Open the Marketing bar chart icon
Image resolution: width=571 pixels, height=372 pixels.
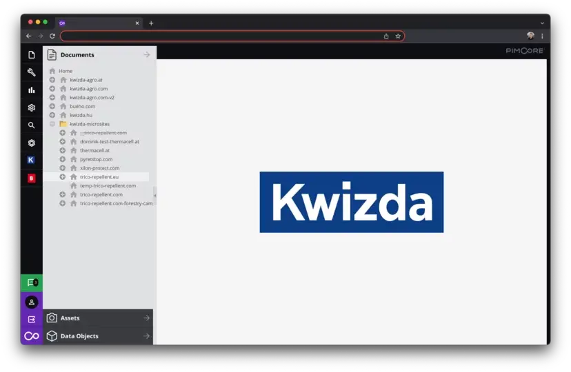pos(32,90)
